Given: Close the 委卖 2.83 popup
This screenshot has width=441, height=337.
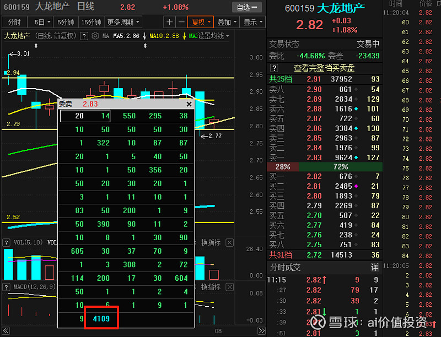Looking at the screenshot, I should 189,104.
